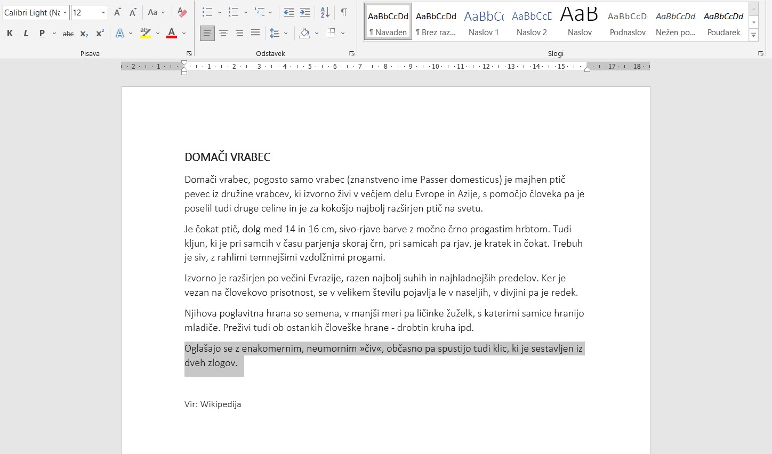This screenshot has width=772, height=454.
Task: Toggle underline formatting (P)
Action: point(42,34)
